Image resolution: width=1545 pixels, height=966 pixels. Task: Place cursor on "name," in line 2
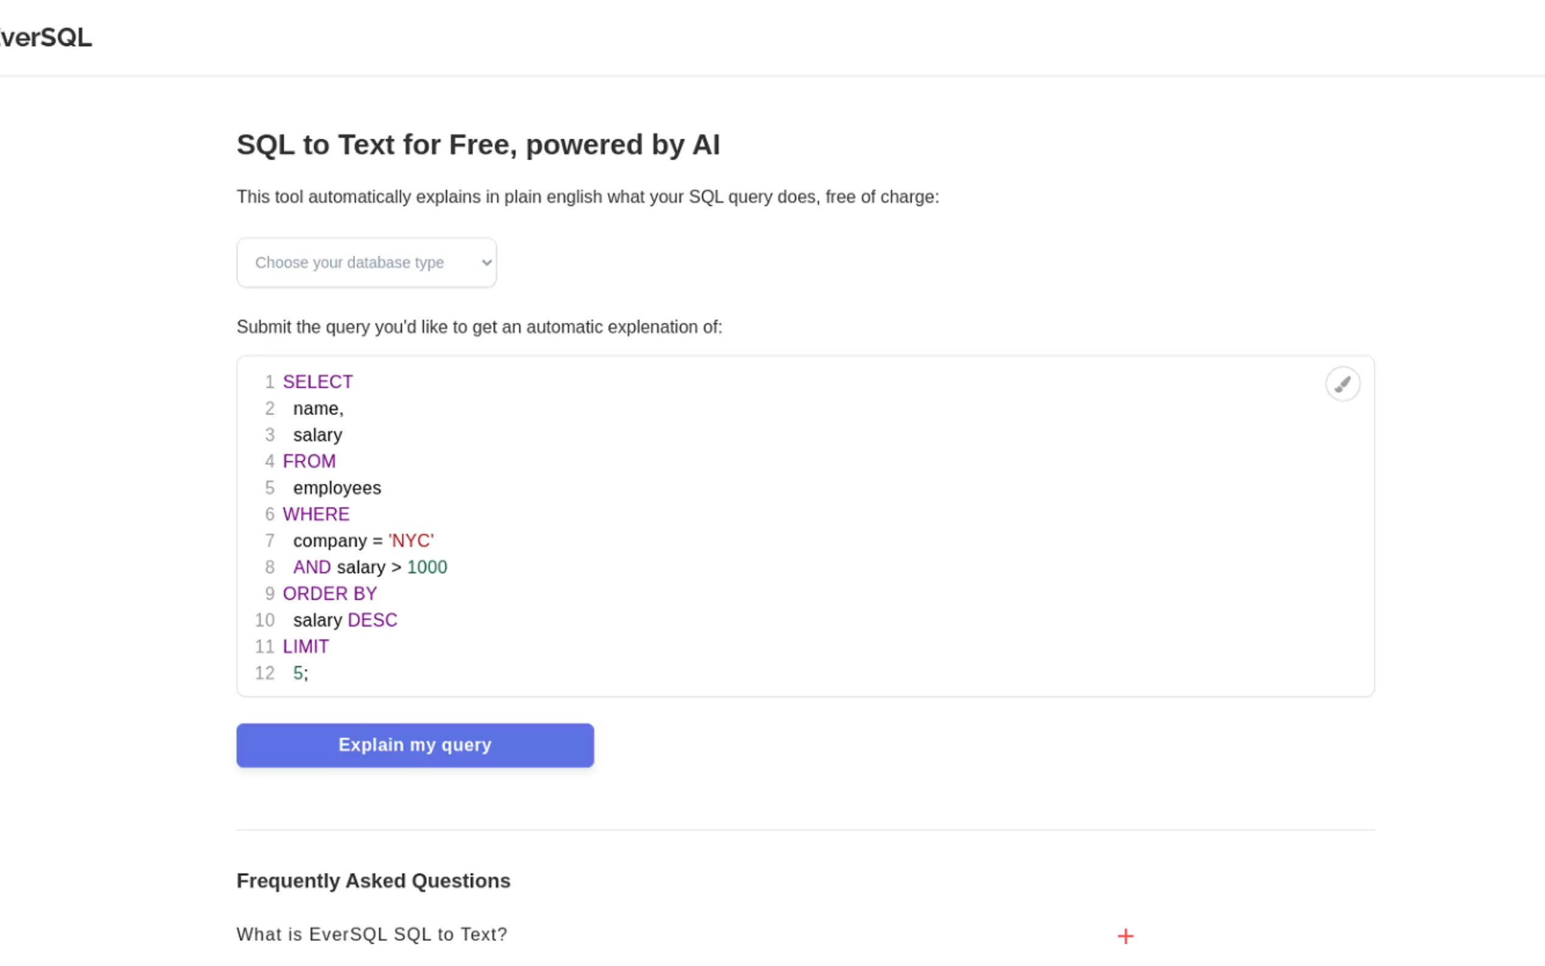[318, 408]
